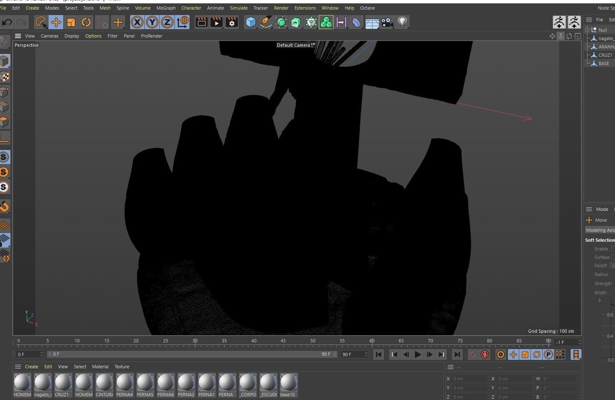The height and width of the screenshot is (400, 615).
Task: Open Material Manager Texture menu
Action: [122, 367]
